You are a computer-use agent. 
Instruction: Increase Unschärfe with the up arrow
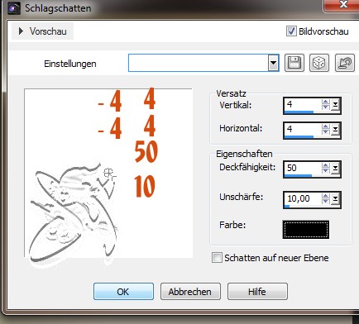click(x=326, y=196)
